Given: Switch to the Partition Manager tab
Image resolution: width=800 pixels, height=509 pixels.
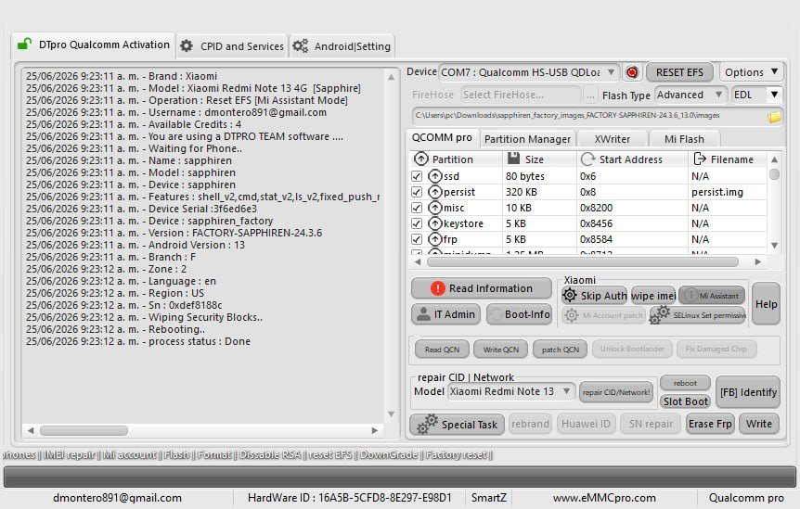Looking at the screenshot, I should [x=527, y=139].
